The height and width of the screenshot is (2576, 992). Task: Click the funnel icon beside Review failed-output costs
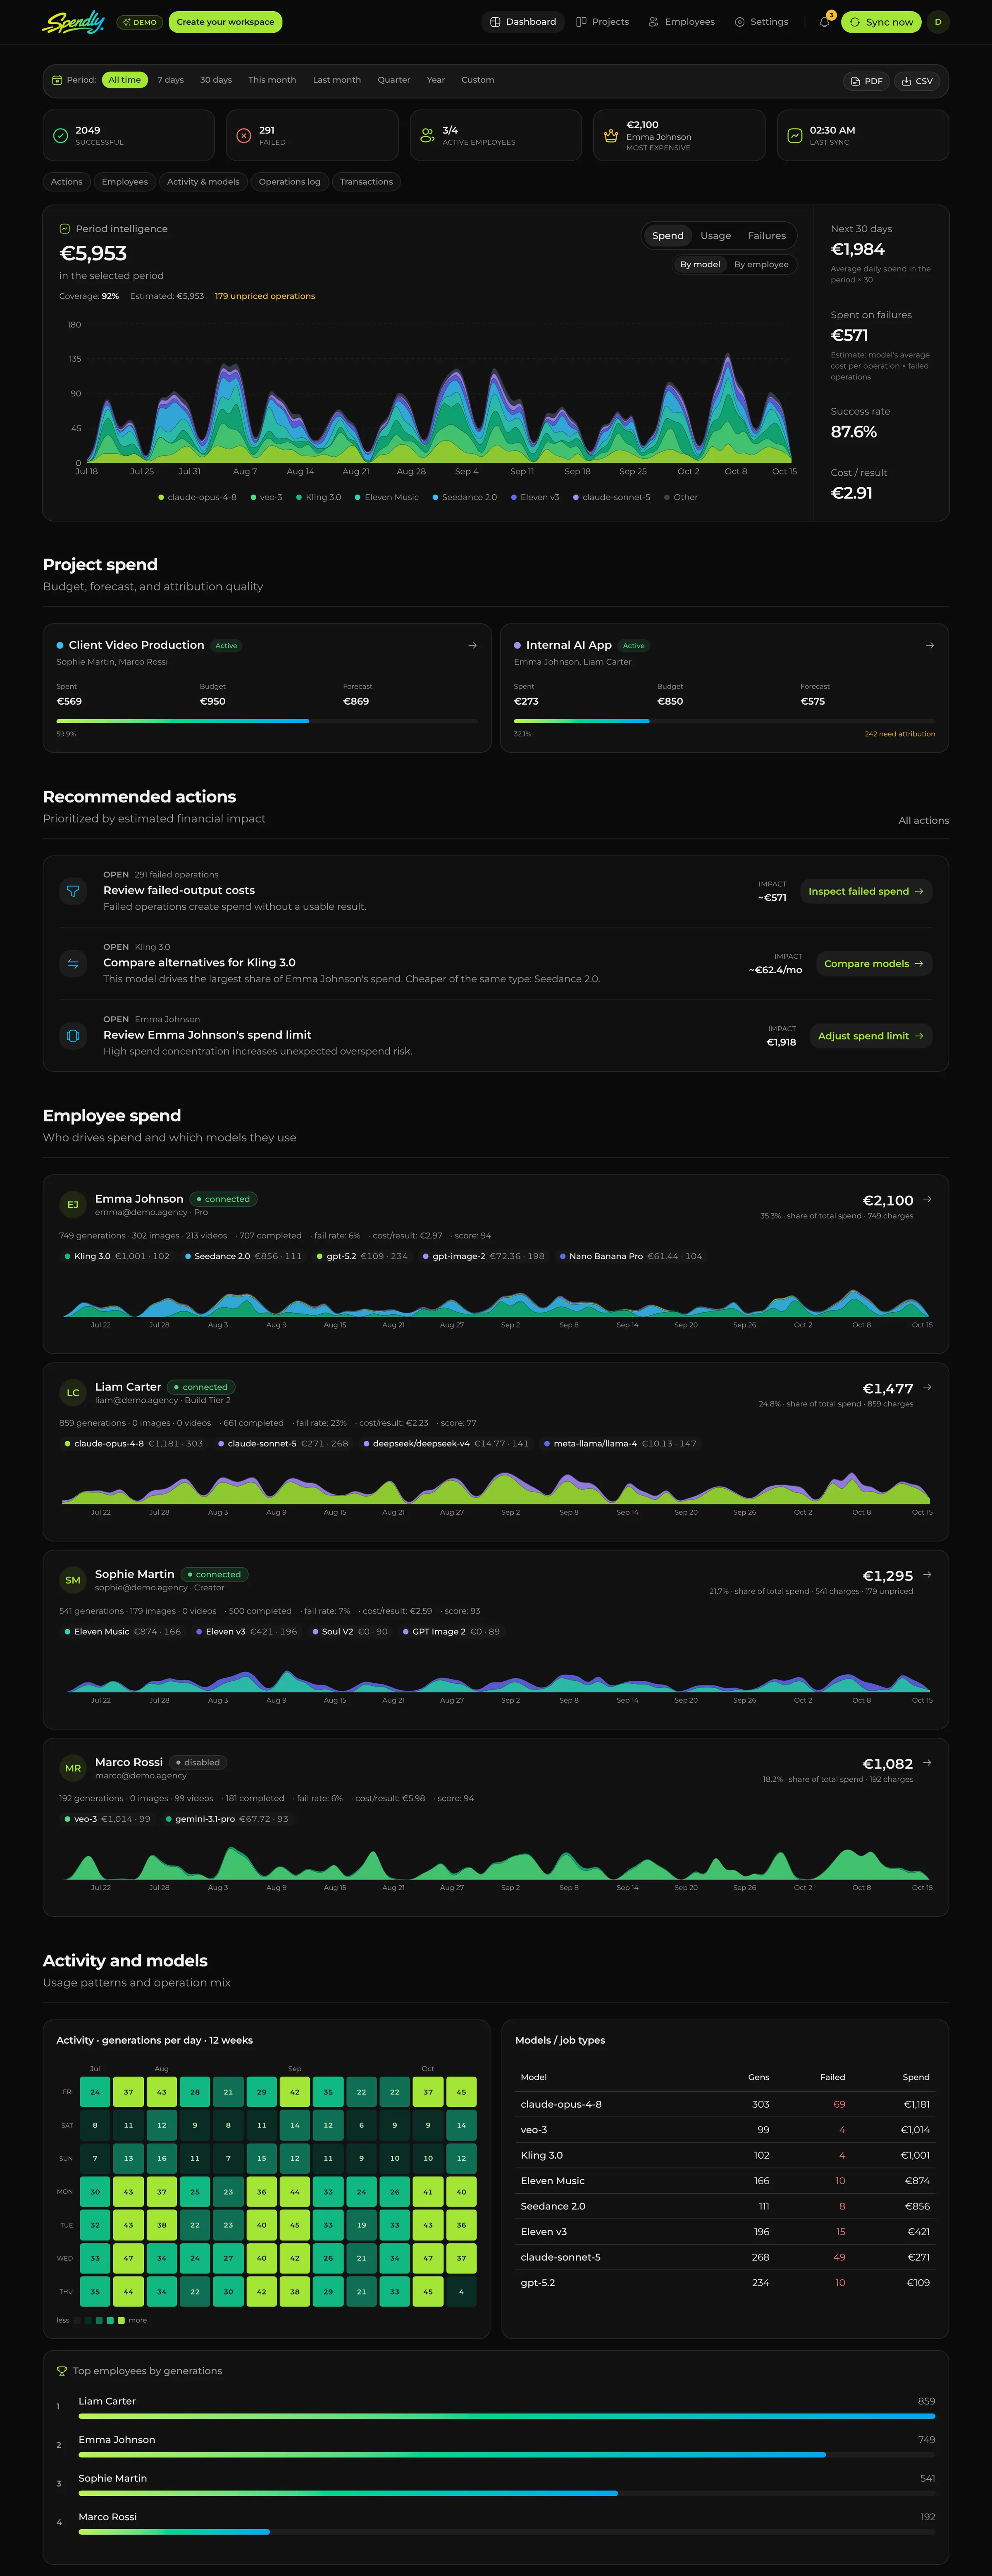(73, 891)
